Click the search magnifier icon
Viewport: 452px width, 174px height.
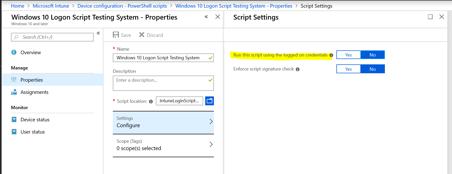16,37
